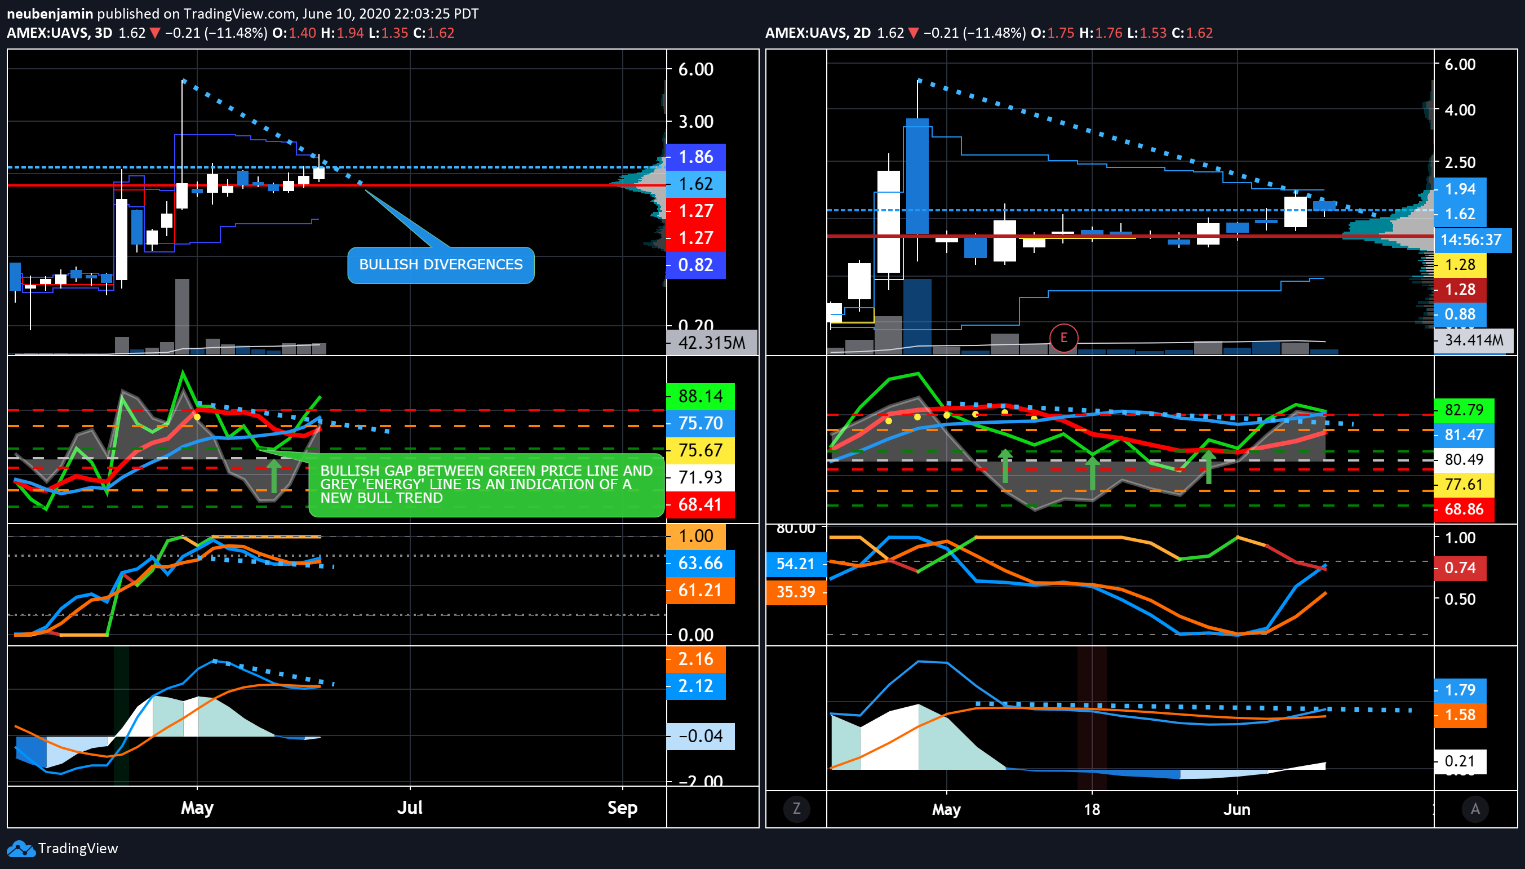Screen dimensions: 1525x869
Task: Click the 68.41 red indicator label
Action: pos(701,504)
